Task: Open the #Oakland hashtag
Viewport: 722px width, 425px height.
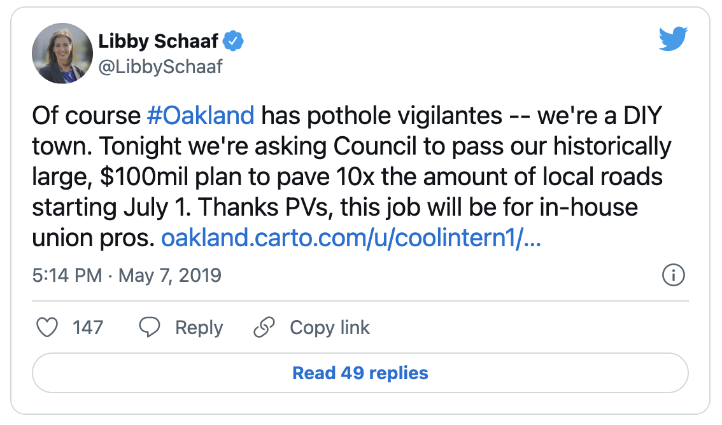Action: coord(201,116)
